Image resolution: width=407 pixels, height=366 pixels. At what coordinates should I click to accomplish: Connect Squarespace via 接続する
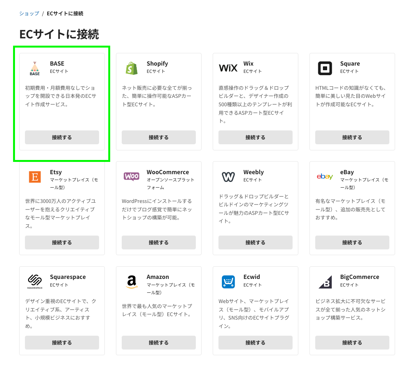coord(62,342)
